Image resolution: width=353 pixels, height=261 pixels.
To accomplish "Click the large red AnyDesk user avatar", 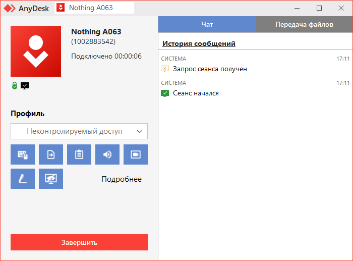I will tap(36, 51).
